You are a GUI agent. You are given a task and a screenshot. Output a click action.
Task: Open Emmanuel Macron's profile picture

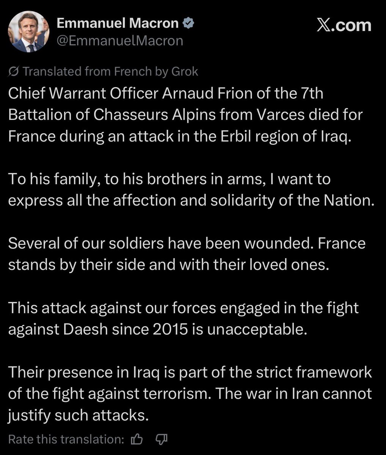coord(28,31)
